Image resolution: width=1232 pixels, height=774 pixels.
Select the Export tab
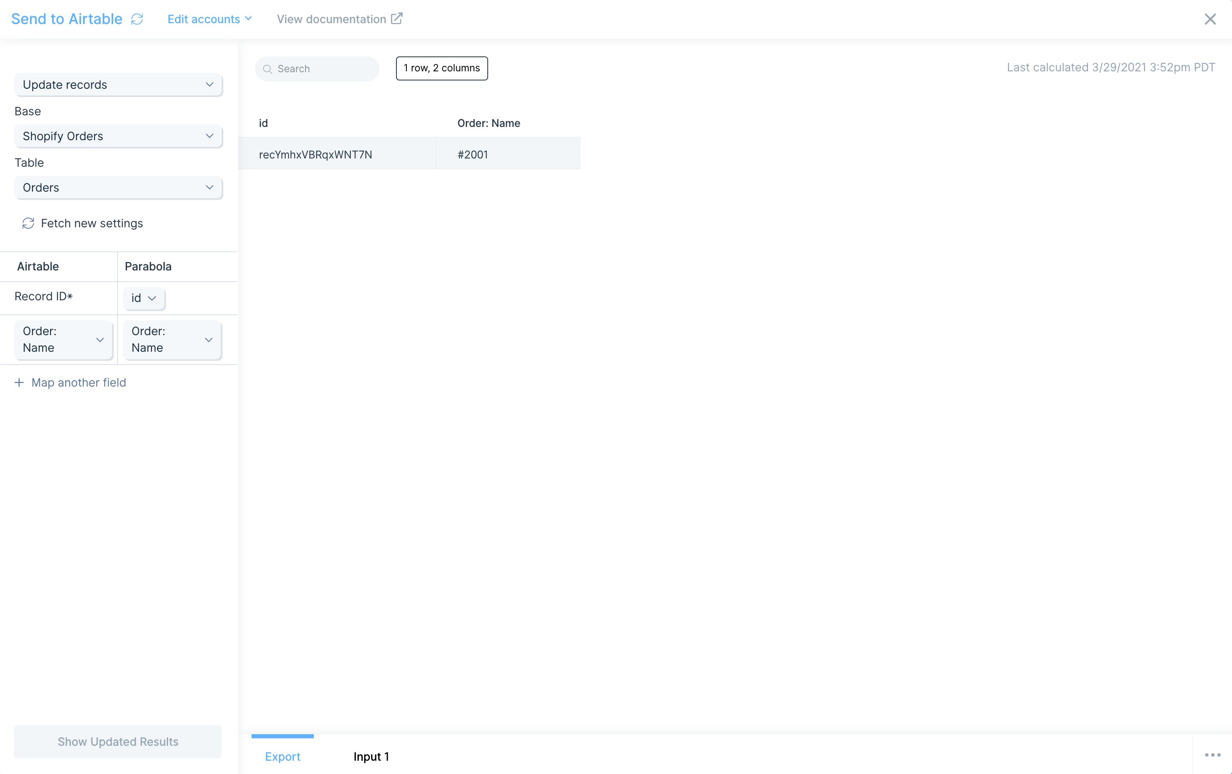pos(282,756)
